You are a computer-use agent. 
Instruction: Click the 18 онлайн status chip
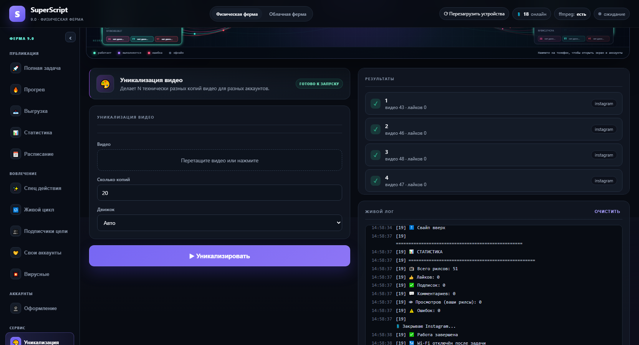[x=531, y=14]
